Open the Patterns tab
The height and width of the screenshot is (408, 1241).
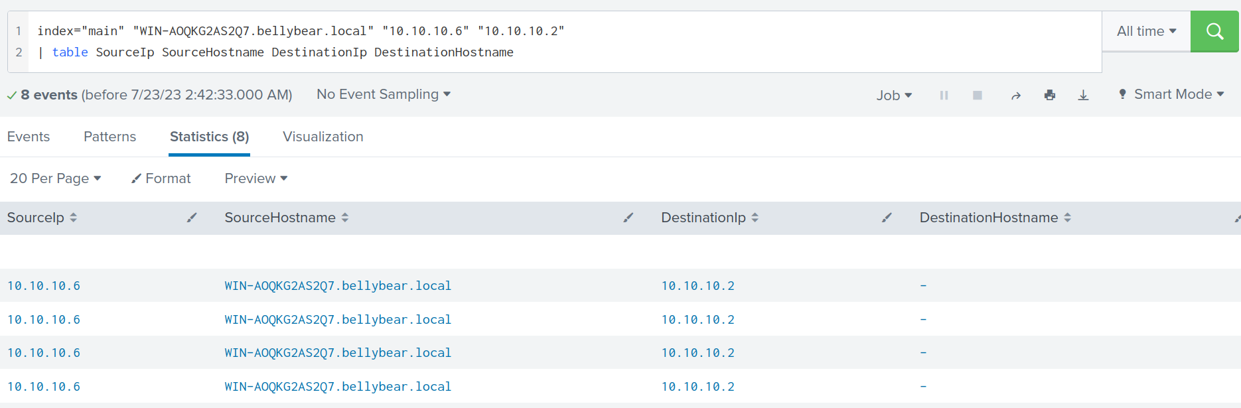tap(110, 137)
